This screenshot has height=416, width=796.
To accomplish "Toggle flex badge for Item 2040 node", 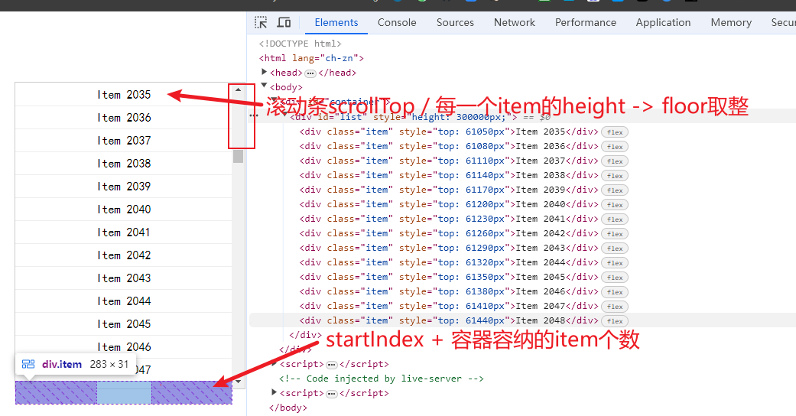I will point(615,205).
